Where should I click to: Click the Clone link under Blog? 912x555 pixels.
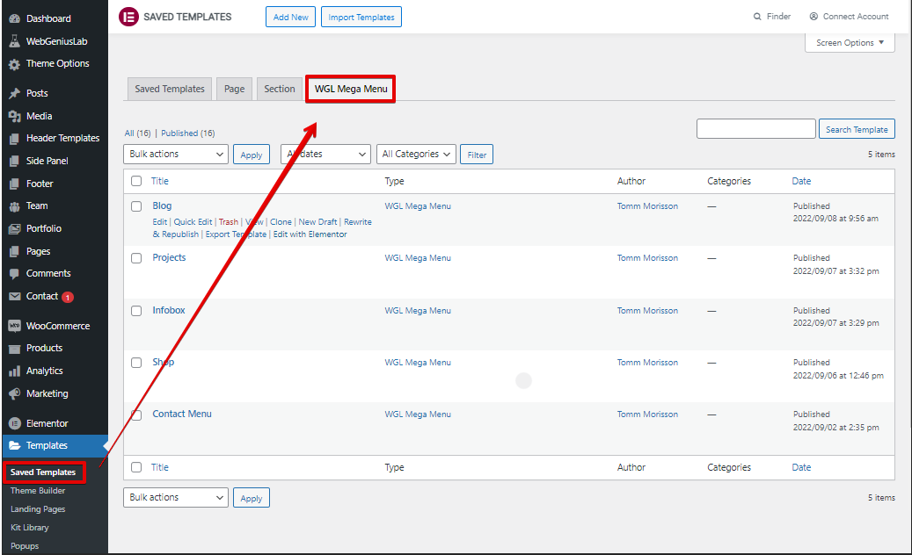pos(281,222)
